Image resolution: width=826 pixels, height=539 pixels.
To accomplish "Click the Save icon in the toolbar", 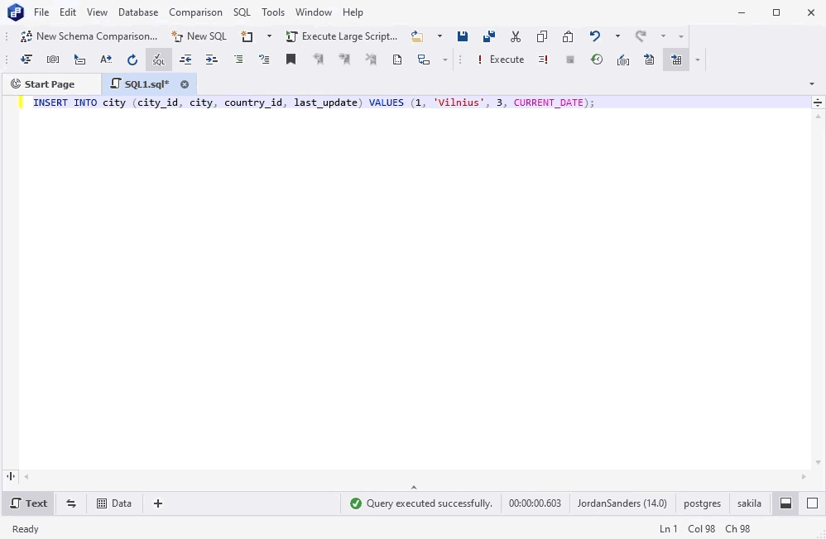I will click(463, 36).
